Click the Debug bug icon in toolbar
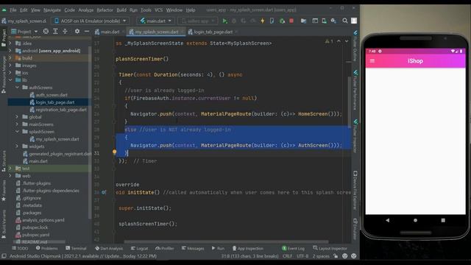Screen dimensions: 471x265 point(234,21)
